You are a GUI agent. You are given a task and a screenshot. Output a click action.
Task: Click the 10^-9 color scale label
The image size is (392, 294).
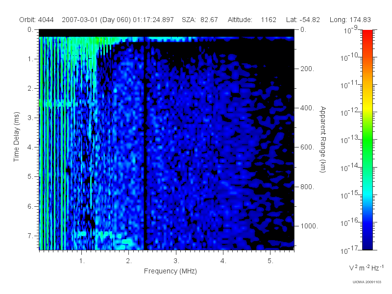351,29
